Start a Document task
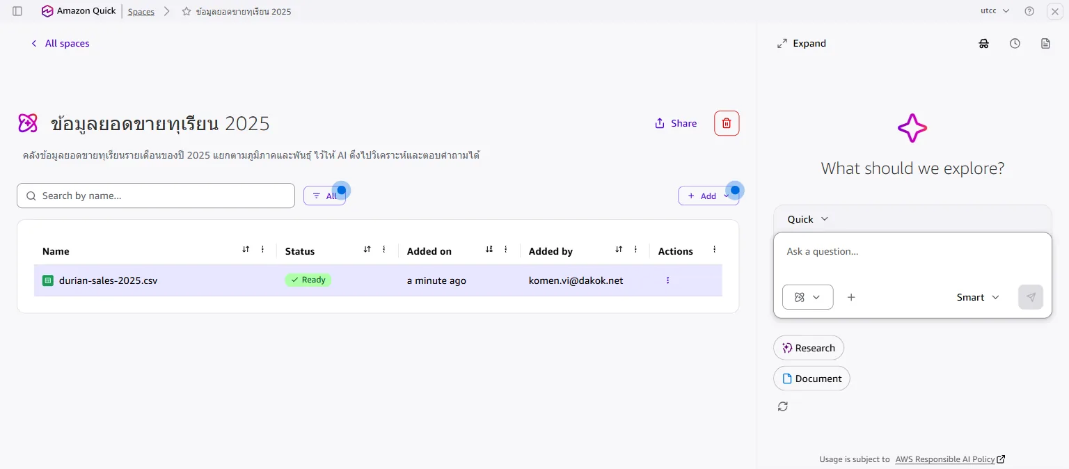 click(x=811, y=379)
